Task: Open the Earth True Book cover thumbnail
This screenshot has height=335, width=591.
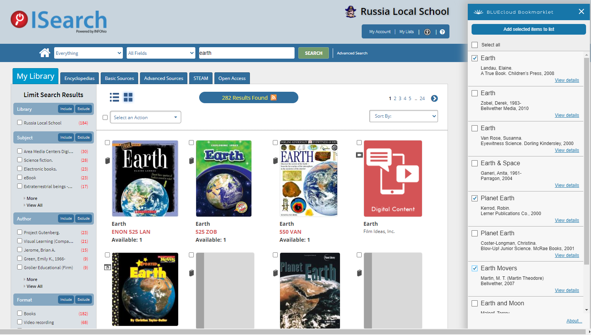Action: coord(145,179)
